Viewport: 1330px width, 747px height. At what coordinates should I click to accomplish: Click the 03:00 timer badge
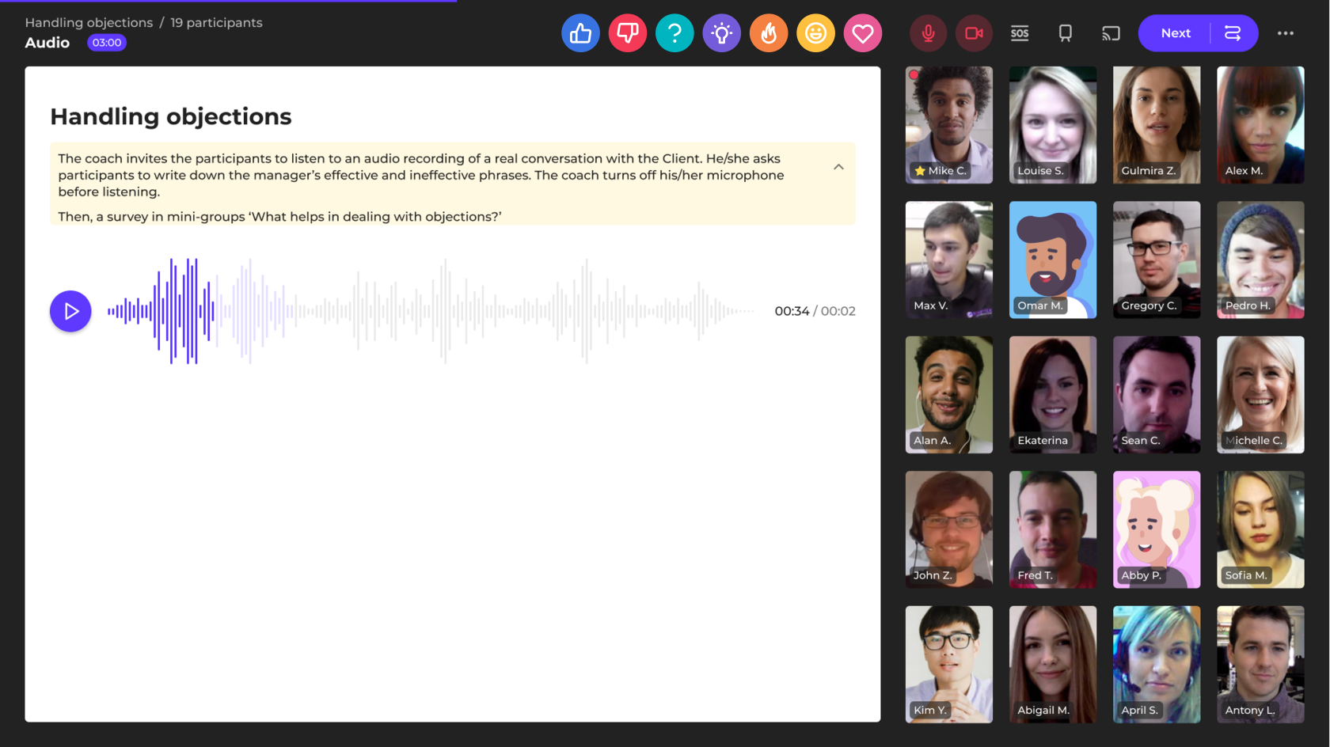(x=107, y=43)
